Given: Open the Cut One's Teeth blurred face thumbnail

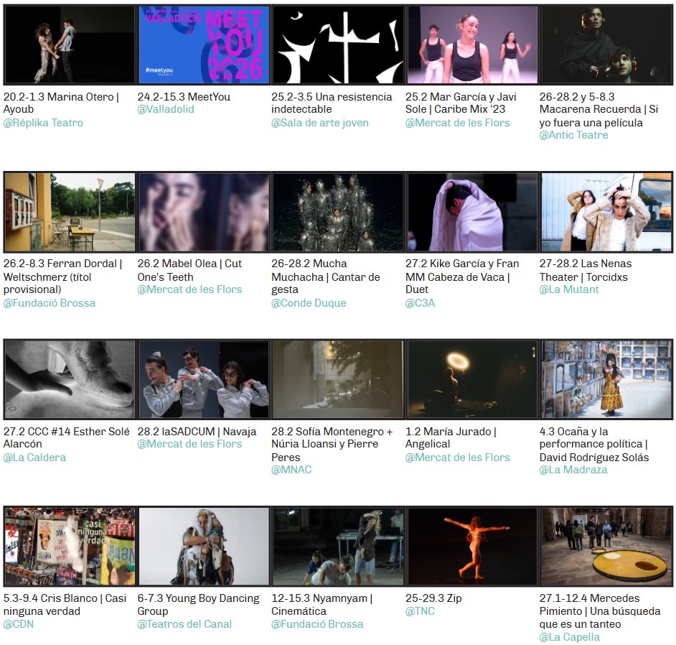Looking at the screenshot, I should [204, 212].
